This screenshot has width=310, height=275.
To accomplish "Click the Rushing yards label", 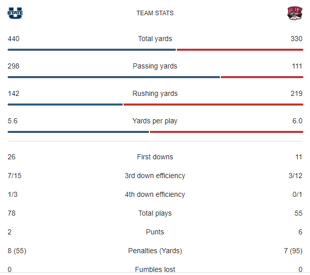I will point(155,94).
